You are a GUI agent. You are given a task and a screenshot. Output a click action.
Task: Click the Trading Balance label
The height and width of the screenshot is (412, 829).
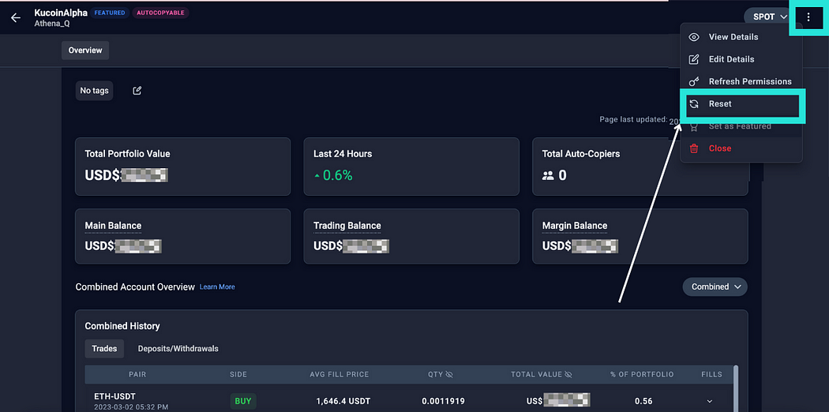(347, 226)
